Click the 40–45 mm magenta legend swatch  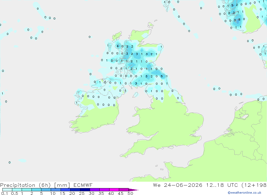click(114, 190)
